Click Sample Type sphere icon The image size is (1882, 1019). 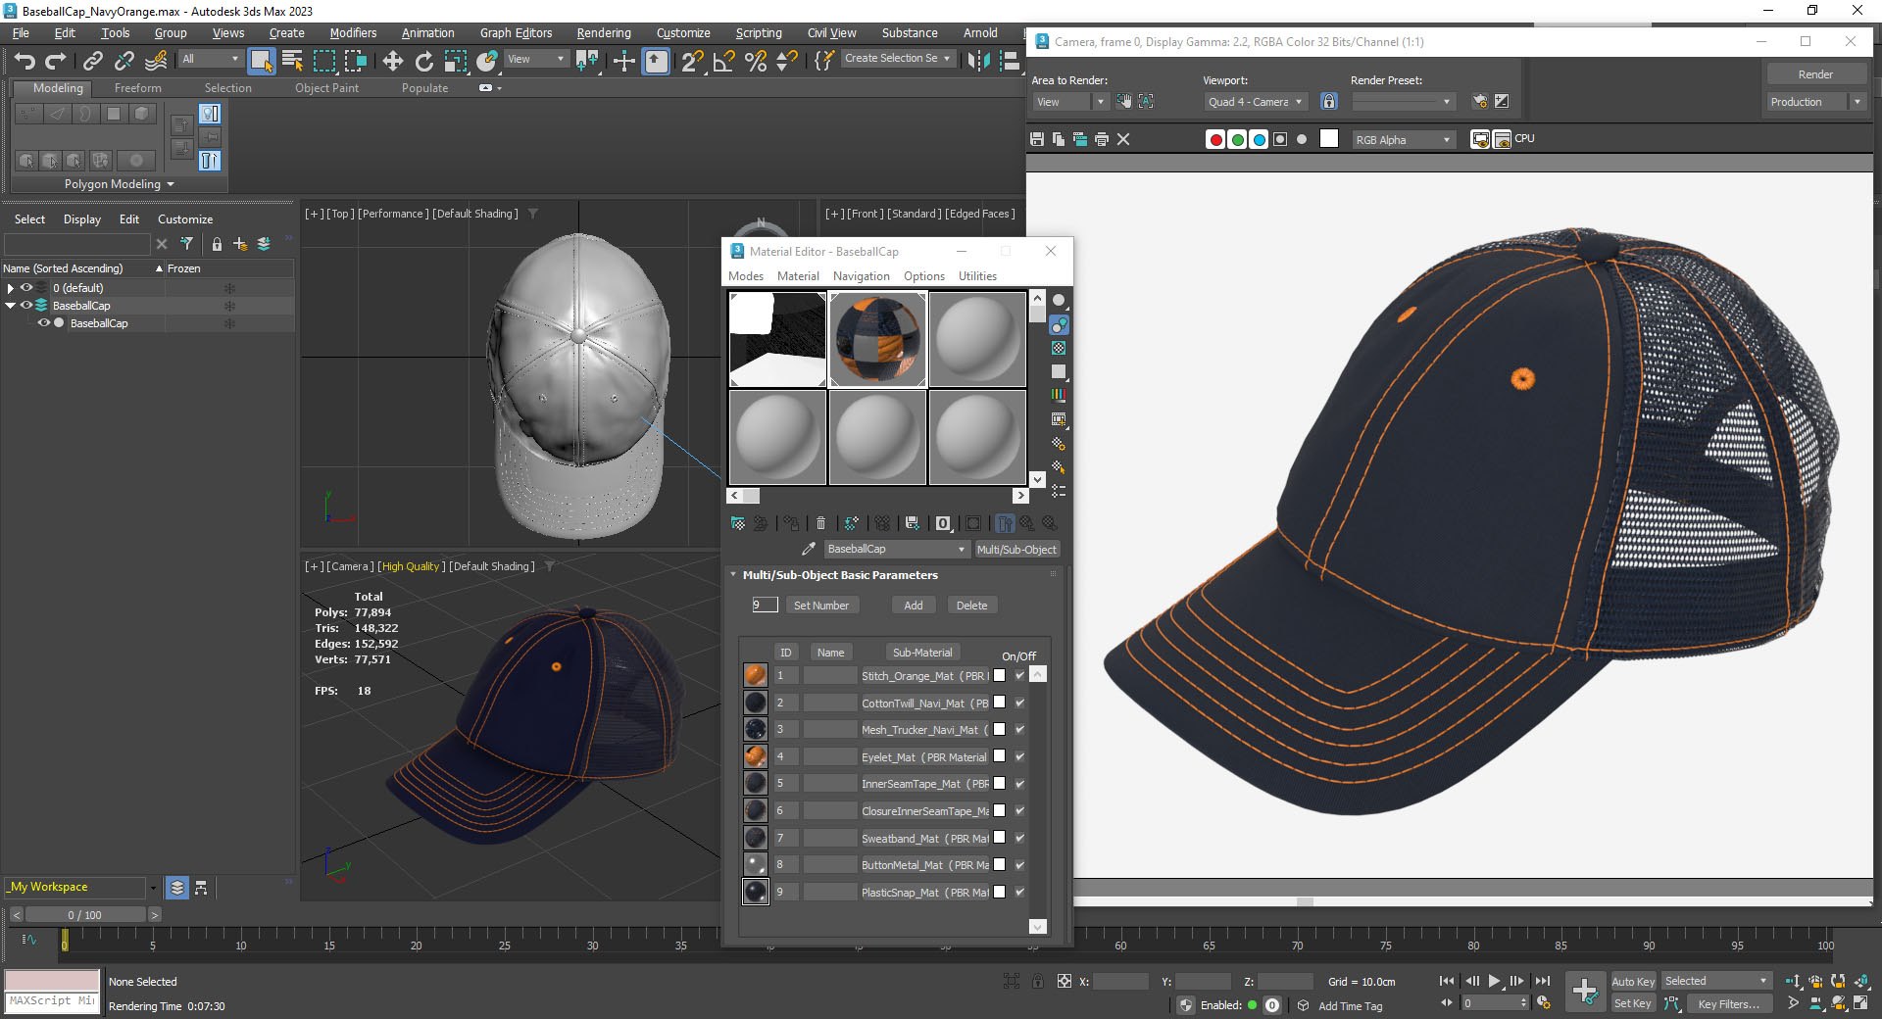1059,301
